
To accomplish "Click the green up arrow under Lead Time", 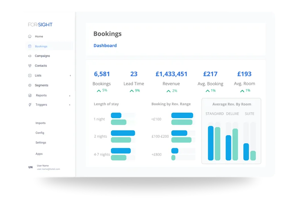I will [132, 91].
